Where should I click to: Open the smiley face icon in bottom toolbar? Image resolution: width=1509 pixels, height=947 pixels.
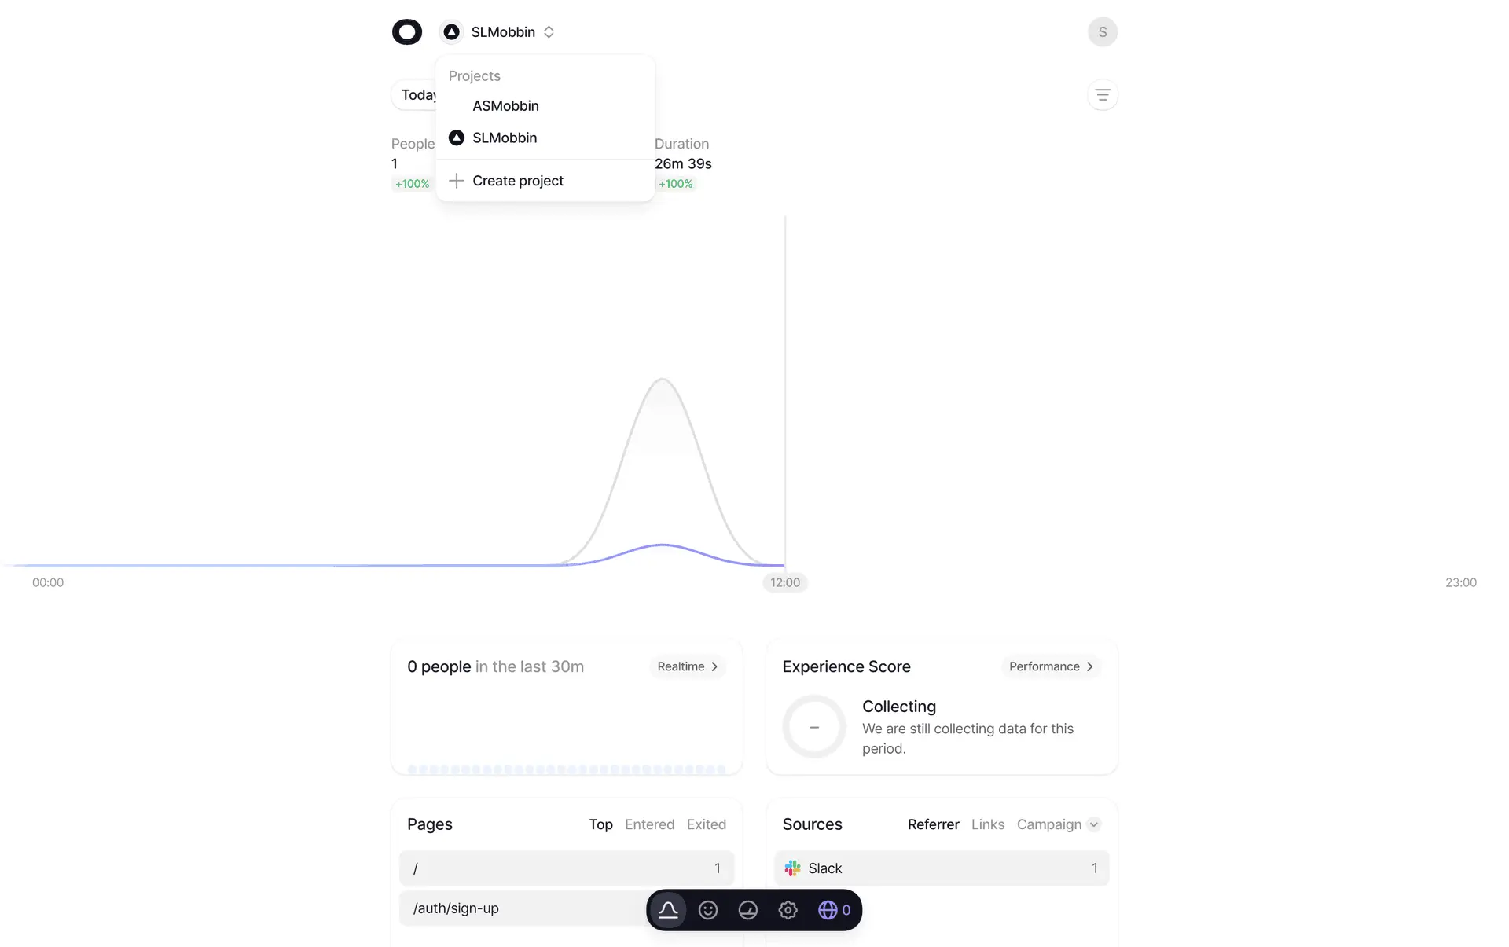coord(708,910)
